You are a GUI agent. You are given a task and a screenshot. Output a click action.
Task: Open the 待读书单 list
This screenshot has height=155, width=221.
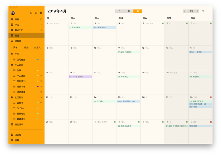[x=26, y=87]
